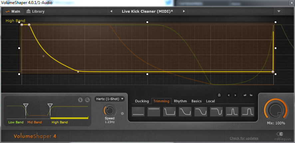Click top-center selection box handle

(147, 22)
